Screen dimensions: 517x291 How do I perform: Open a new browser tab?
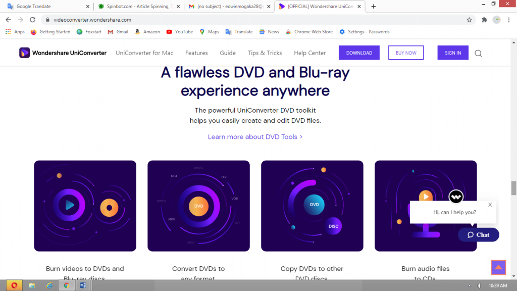[373, 6]
